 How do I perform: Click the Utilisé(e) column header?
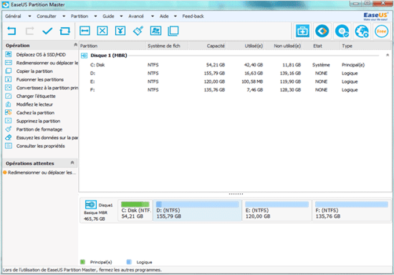pos(246,46)
